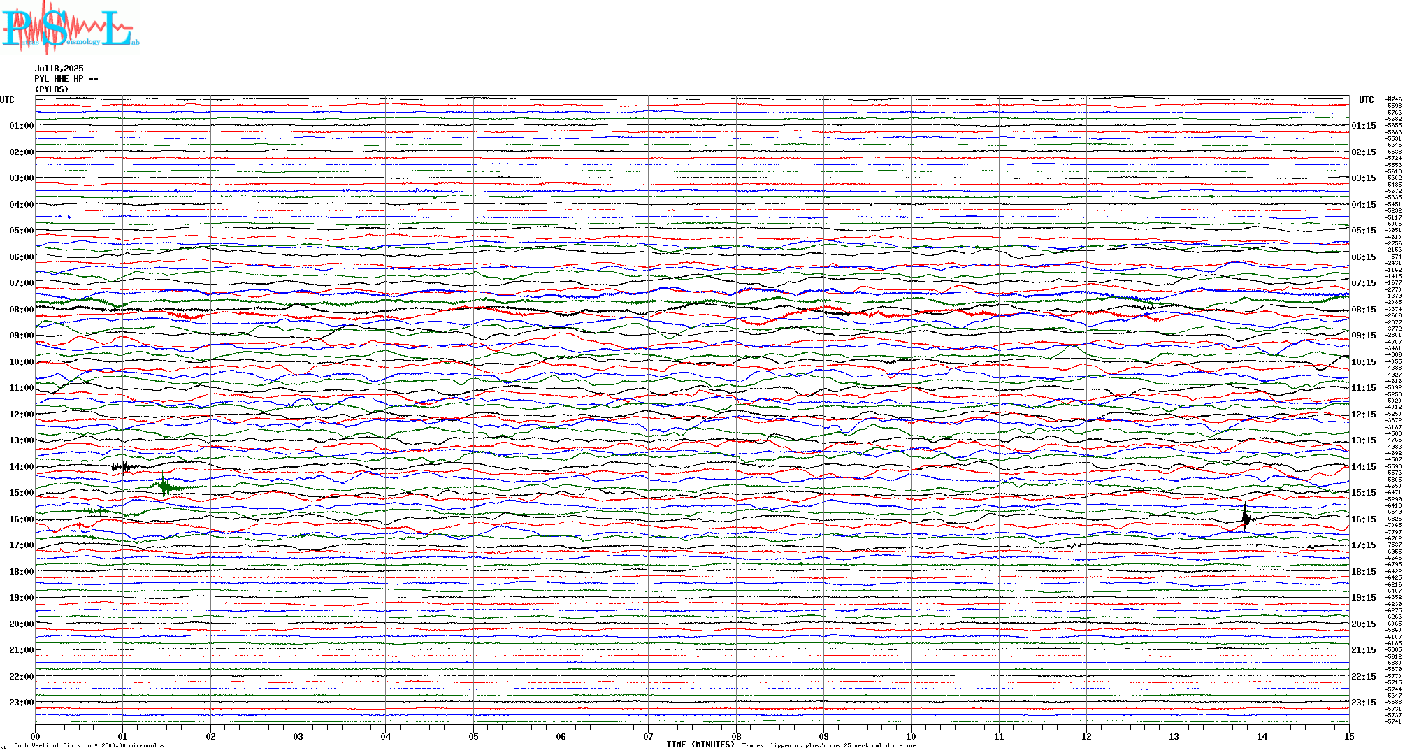Click the UTC label on the left side

click(x=7, y=100)
